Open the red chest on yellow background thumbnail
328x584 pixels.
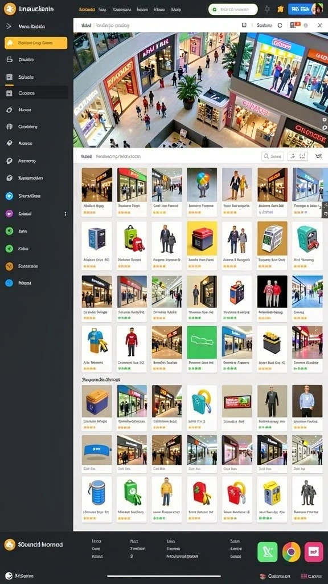coord(202,239)
